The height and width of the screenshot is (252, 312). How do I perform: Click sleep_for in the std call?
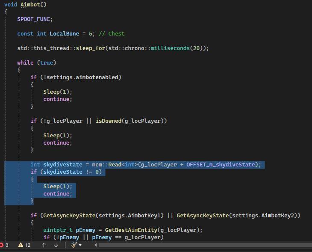pos(91,48)
